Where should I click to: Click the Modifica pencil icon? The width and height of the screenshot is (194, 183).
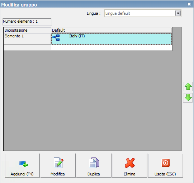pyautogui.click(x=58, y=163)
